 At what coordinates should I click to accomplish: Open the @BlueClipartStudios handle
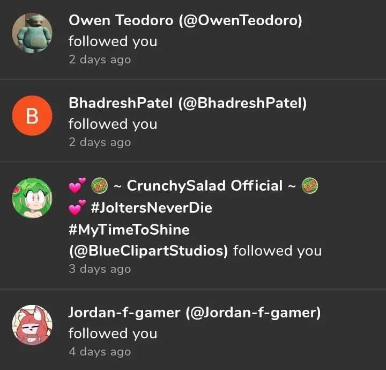tap(149, 251)
